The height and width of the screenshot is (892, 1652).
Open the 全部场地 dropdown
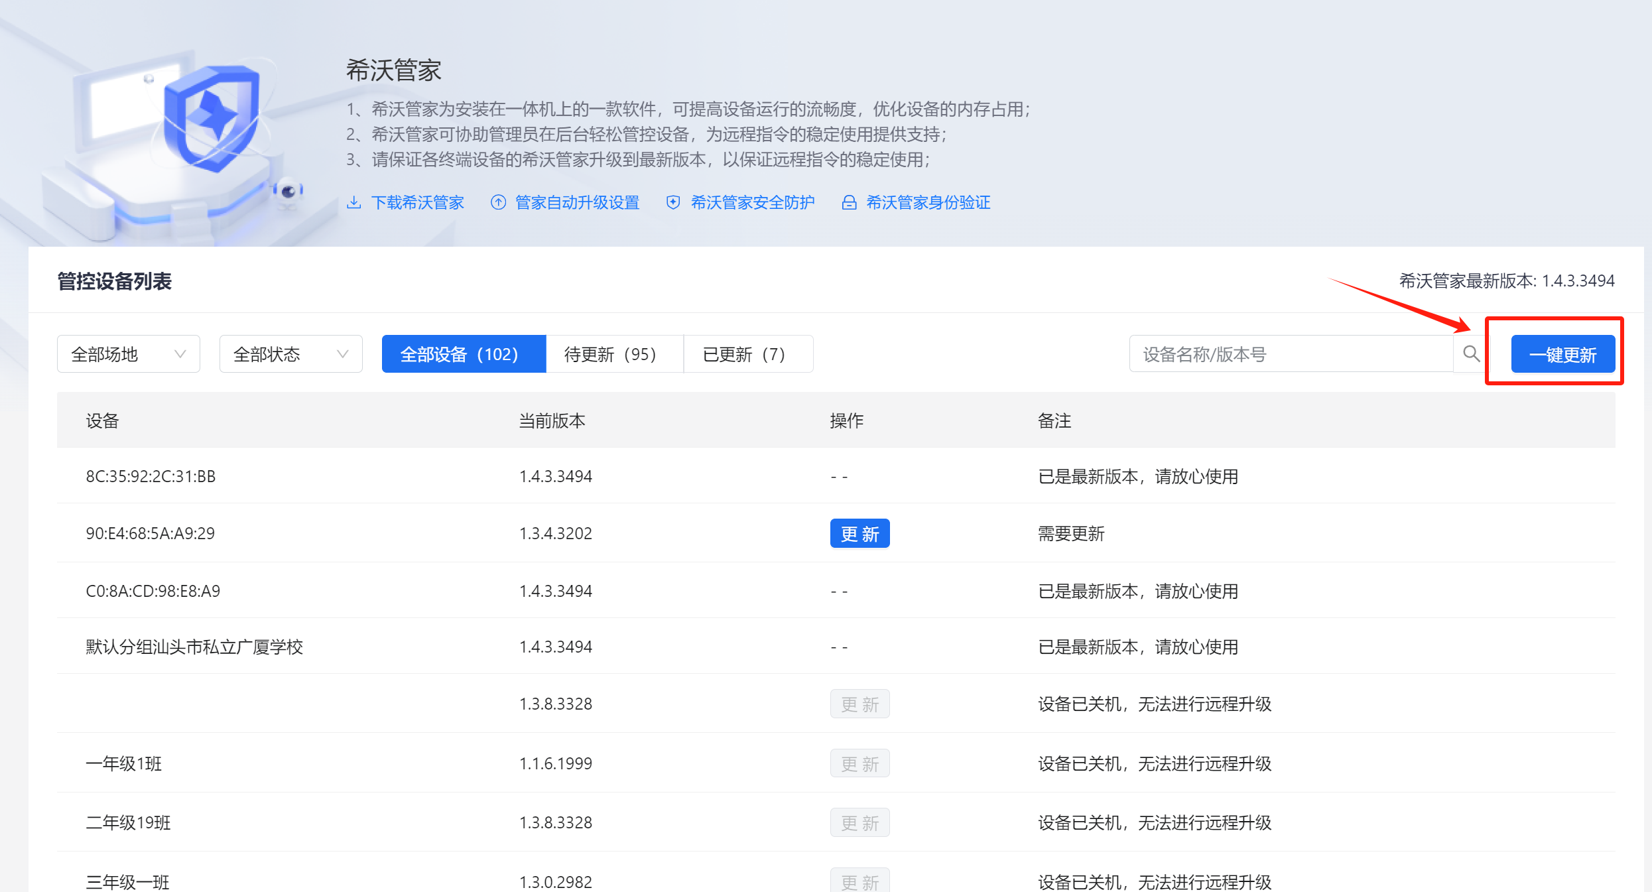point(128,354)
